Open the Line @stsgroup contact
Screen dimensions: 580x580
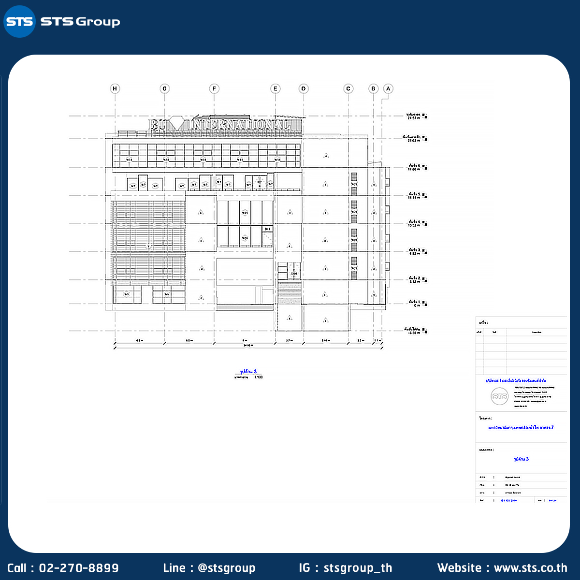(x=209, y=568)
